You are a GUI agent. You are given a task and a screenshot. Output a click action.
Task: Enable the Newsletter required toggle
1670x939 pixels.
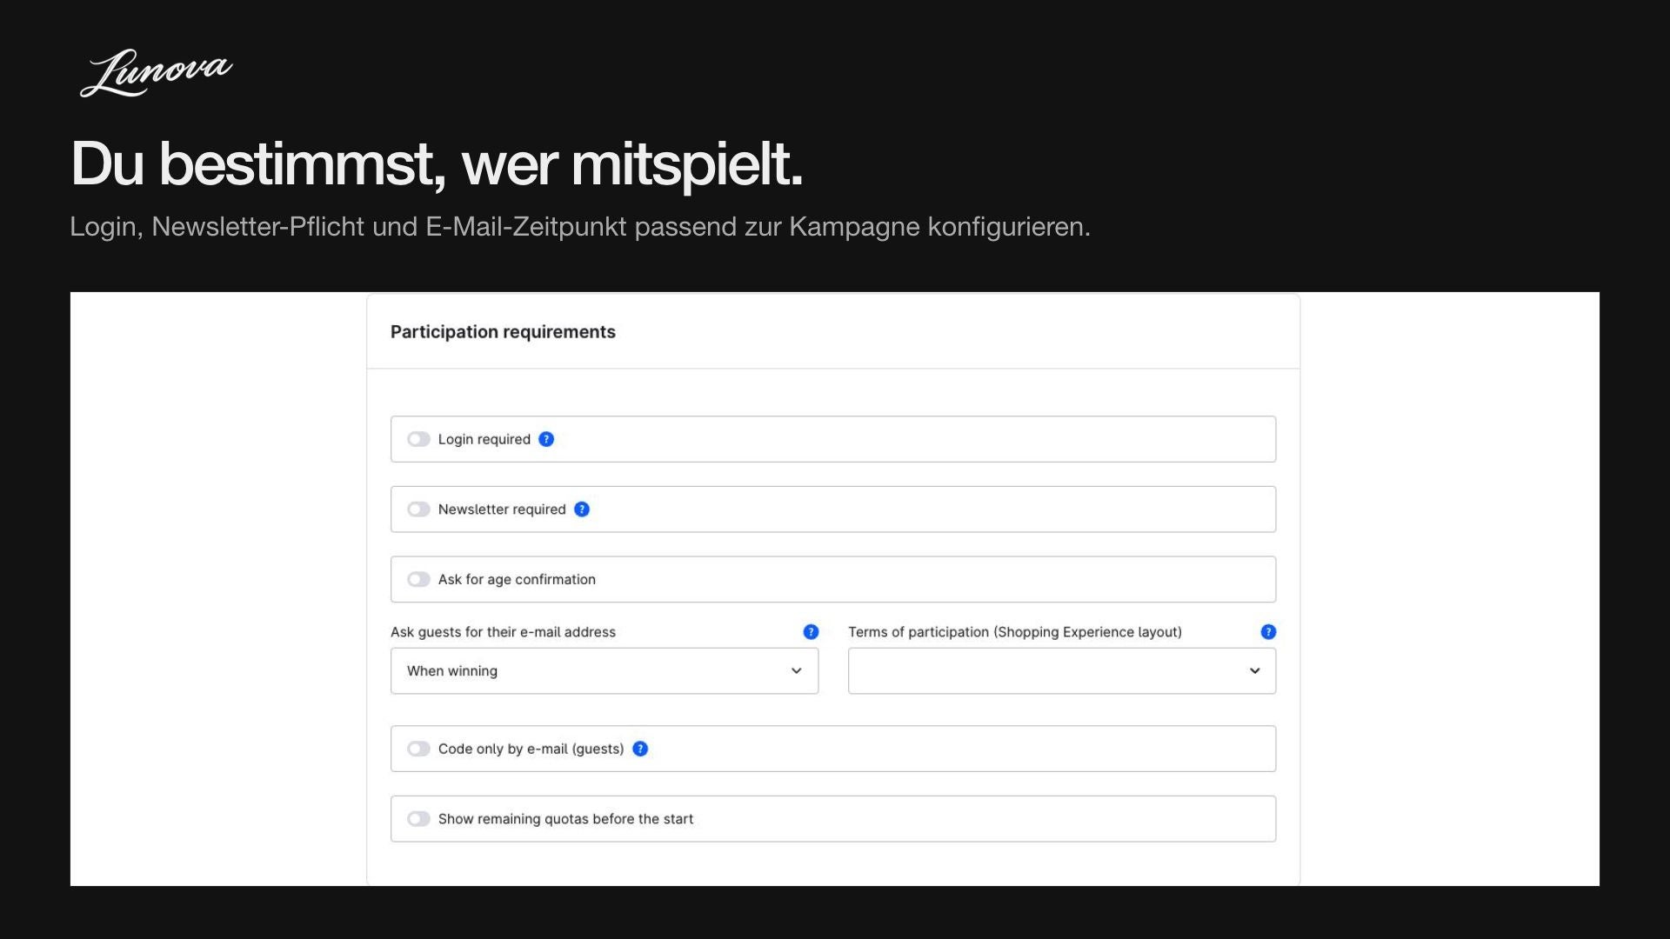(x=418, y=509)
